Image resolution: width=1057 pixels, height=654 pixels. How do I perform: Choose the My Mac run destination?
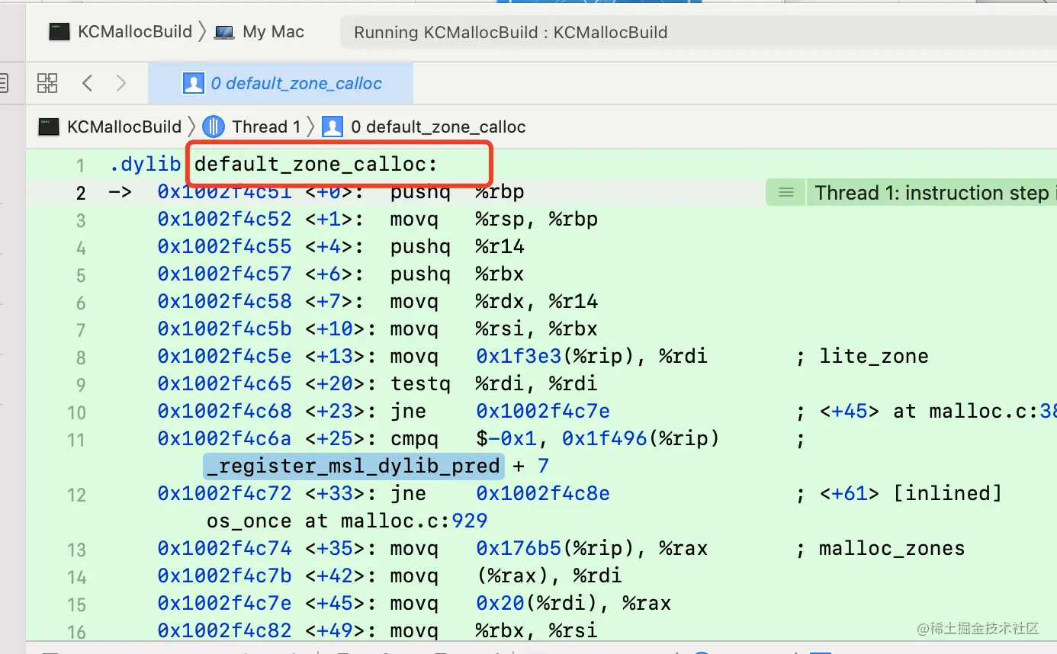click(x=259, y=32)
